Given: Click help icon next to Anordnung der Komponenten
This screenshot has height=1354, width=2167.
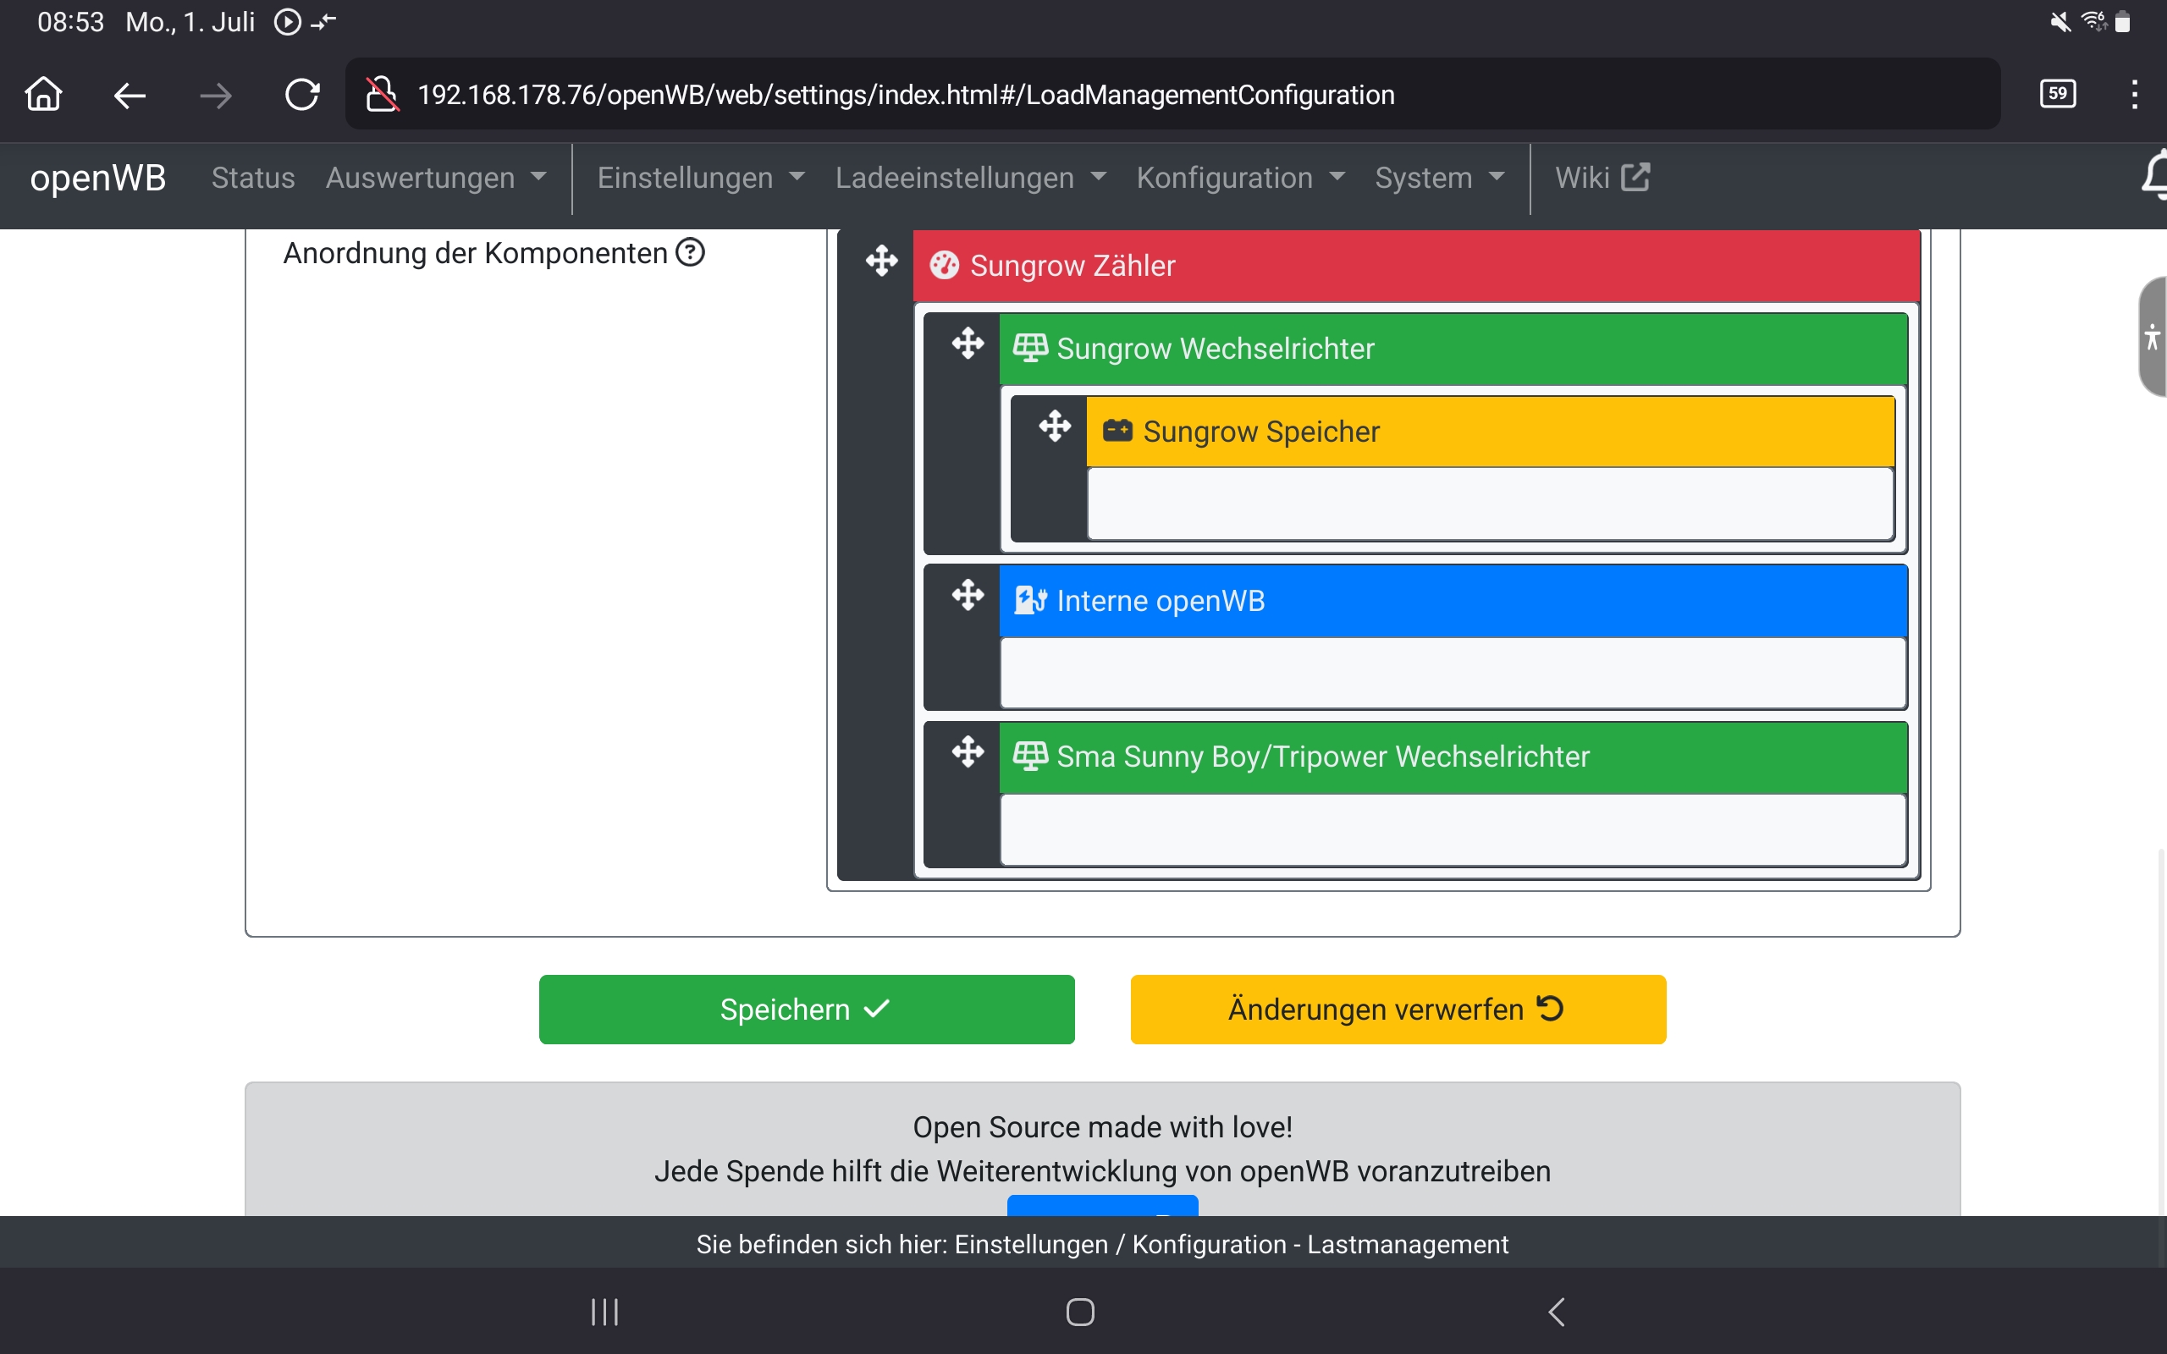Looking at the screenshot, I should 691,252.
